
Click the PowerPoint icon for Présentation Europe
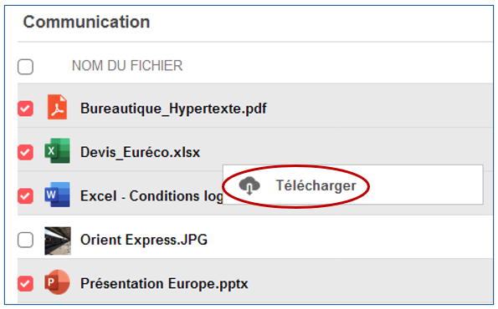57,282
